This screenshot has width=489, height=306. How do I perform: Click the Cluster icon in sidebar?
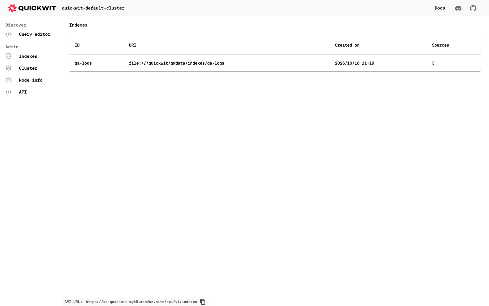click(x=8, y=68)
